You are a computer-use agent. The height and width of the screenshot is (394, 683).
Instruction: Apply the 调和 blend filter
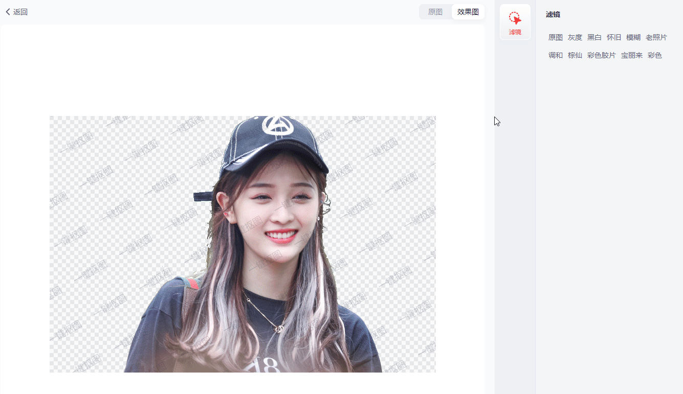(556, 55)
